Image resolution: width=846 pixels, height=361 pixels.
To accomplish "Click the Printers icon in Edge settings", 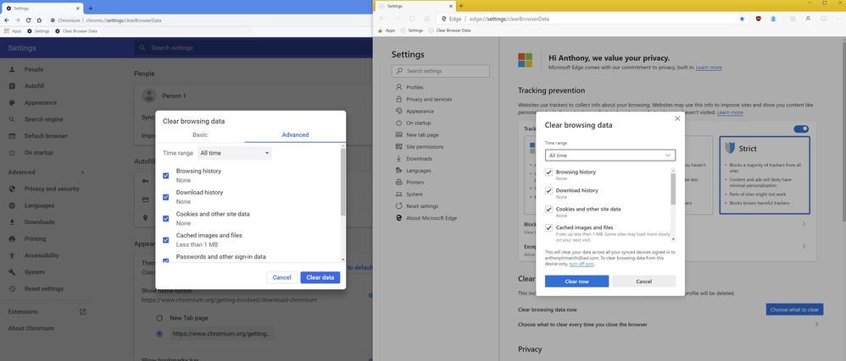I will (x=398, y=183).
